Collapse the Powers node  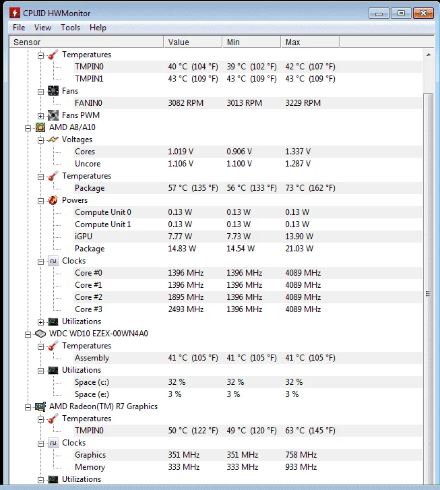point(40,201)
